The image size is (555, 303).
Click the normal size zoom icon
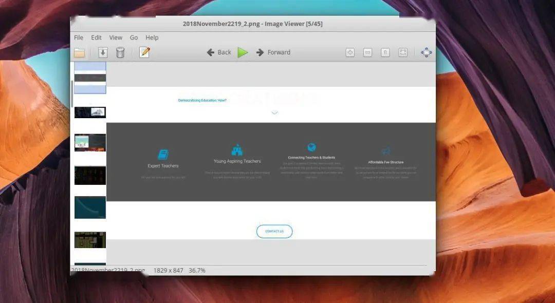[385, 52]
